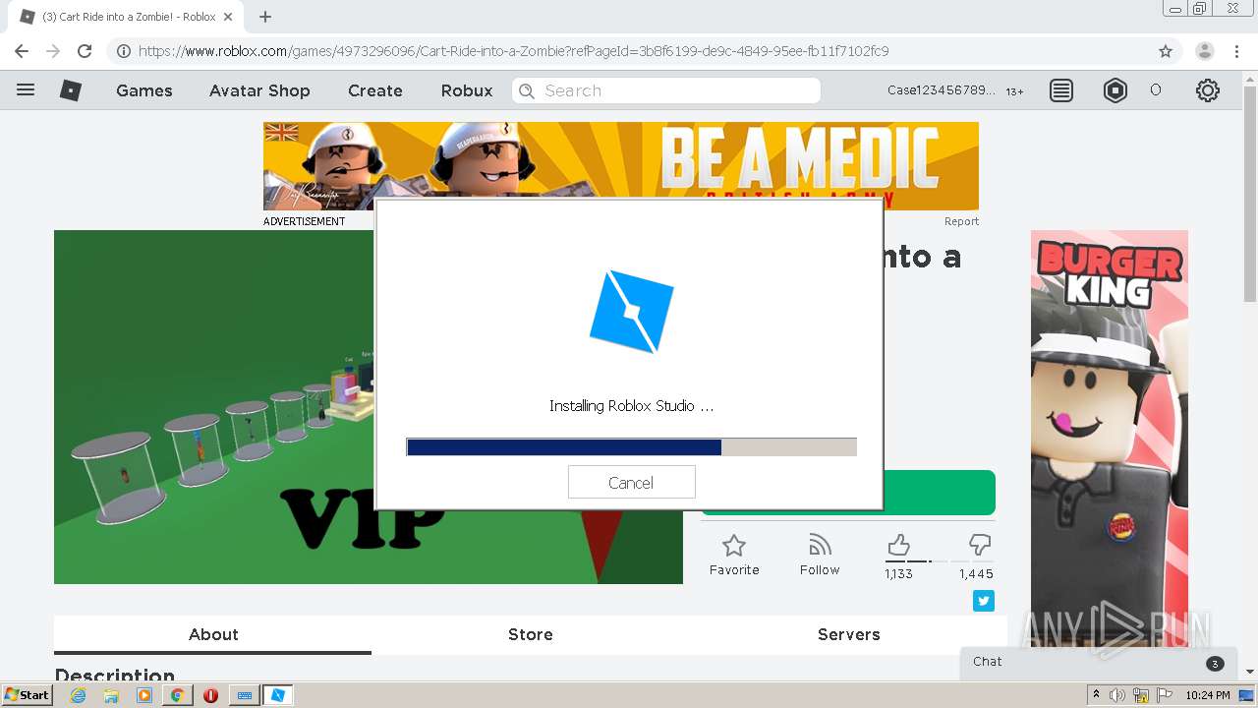1258x708 pixels.
Task: Click Report link under the ad
Action: click(x=961, y=221)
